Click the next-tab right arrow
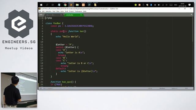196x110 pixels. click(42, 15)
